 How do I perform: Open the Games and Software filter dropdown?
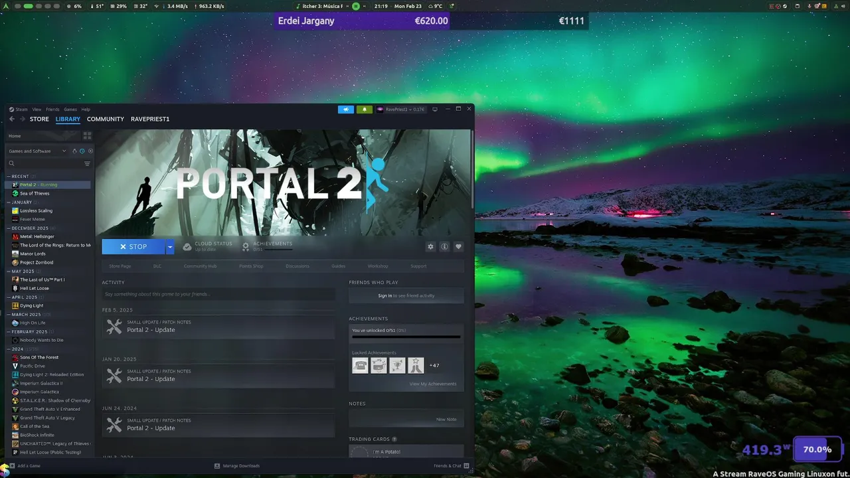(38, 151)
